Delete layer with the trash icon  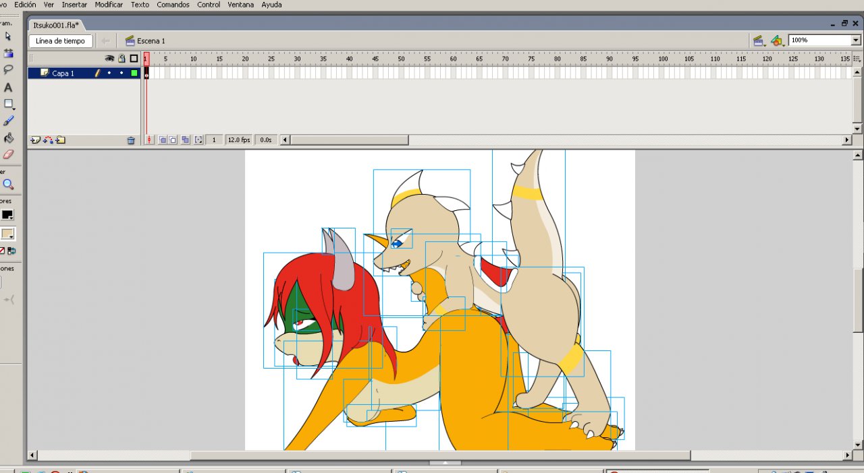(131, 140)
